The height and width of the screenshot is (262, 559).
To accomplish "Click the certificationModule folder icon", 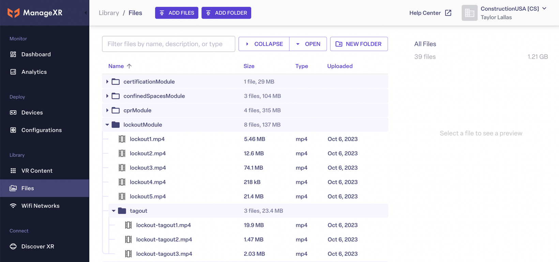I will point(116,82).
